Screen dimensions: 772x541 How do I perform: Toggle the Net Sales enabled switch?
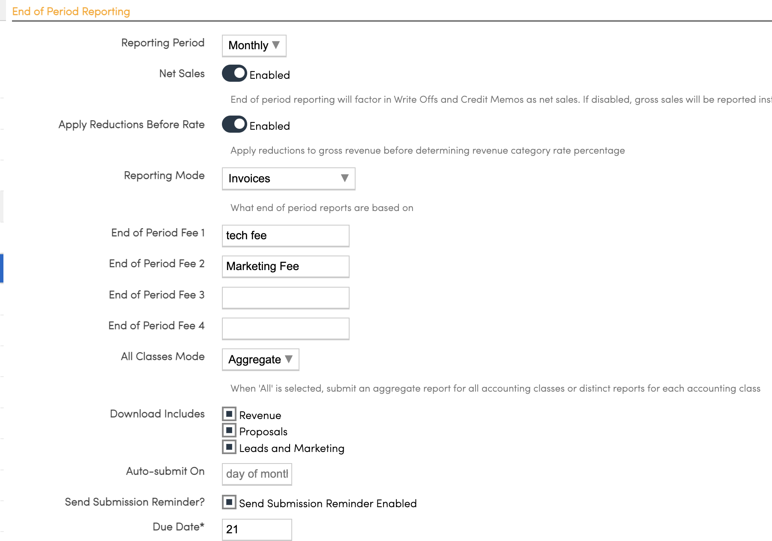click(234, 73)
